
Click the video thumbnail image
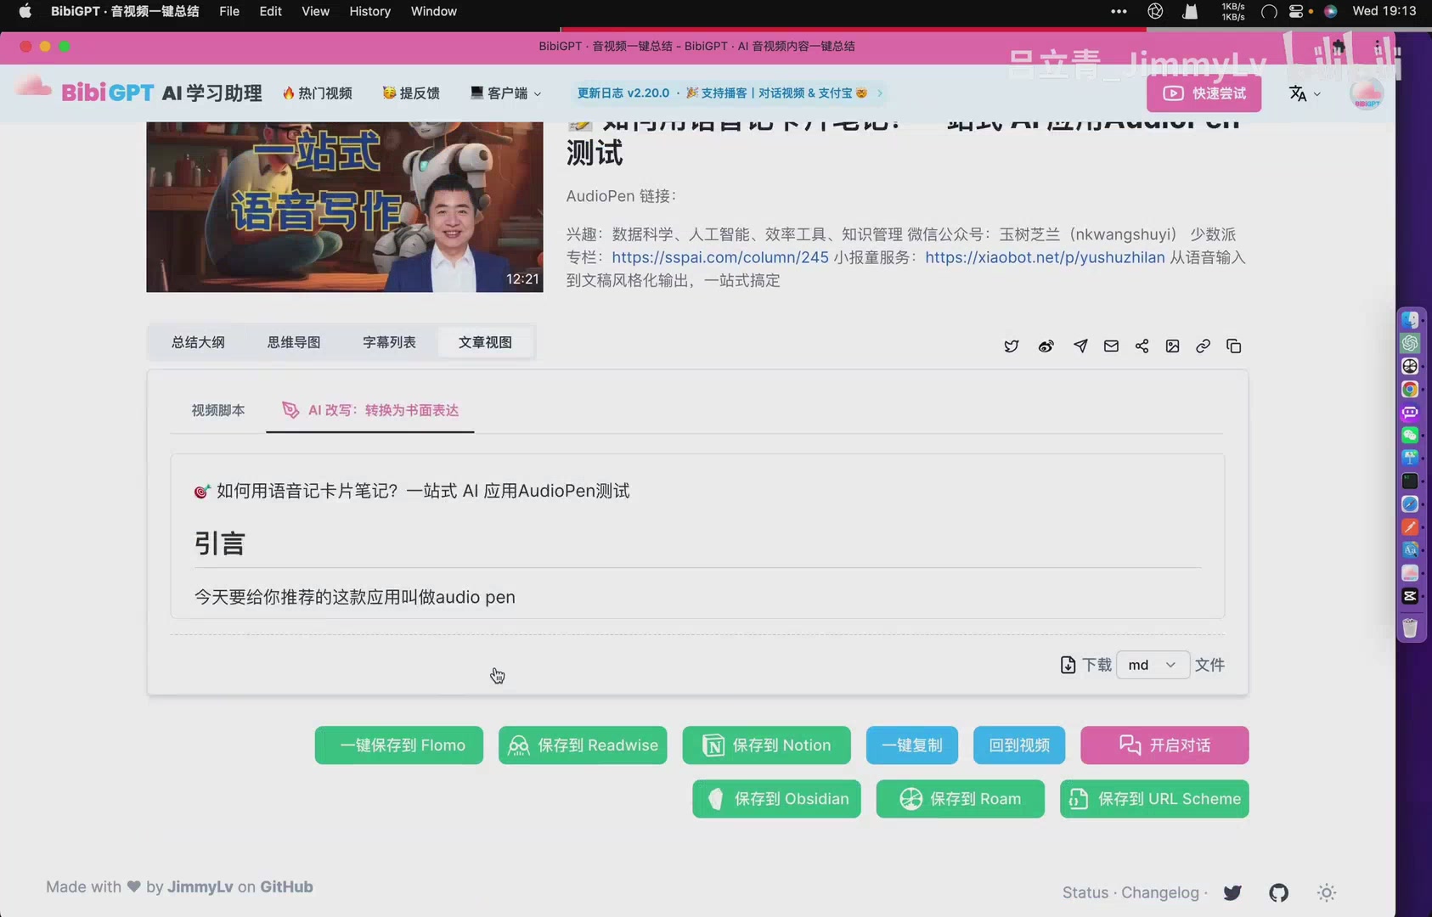[344, 206]
